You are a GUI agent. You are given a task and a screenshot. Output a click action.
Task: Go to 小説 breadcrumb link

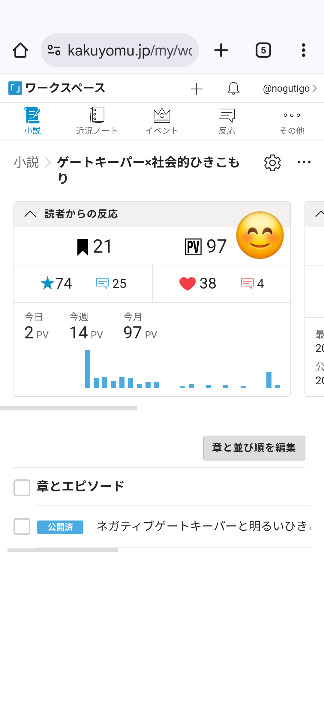[x=26, y=162]
